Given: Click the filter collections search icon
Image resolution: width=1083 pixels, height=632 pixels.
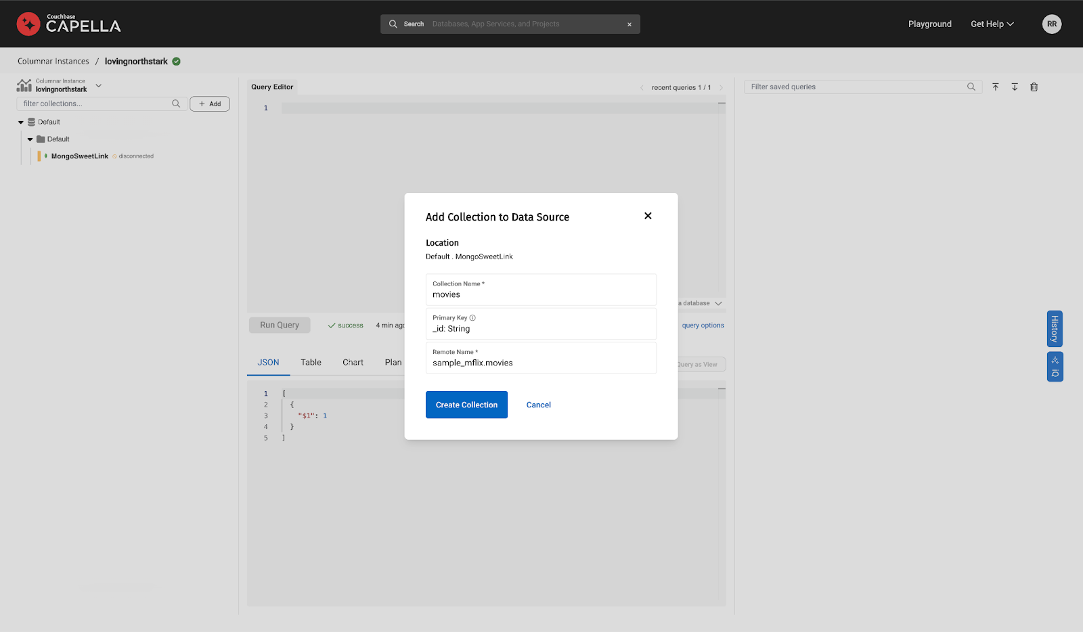Looking at the screenshot, I should pos(176,104).
